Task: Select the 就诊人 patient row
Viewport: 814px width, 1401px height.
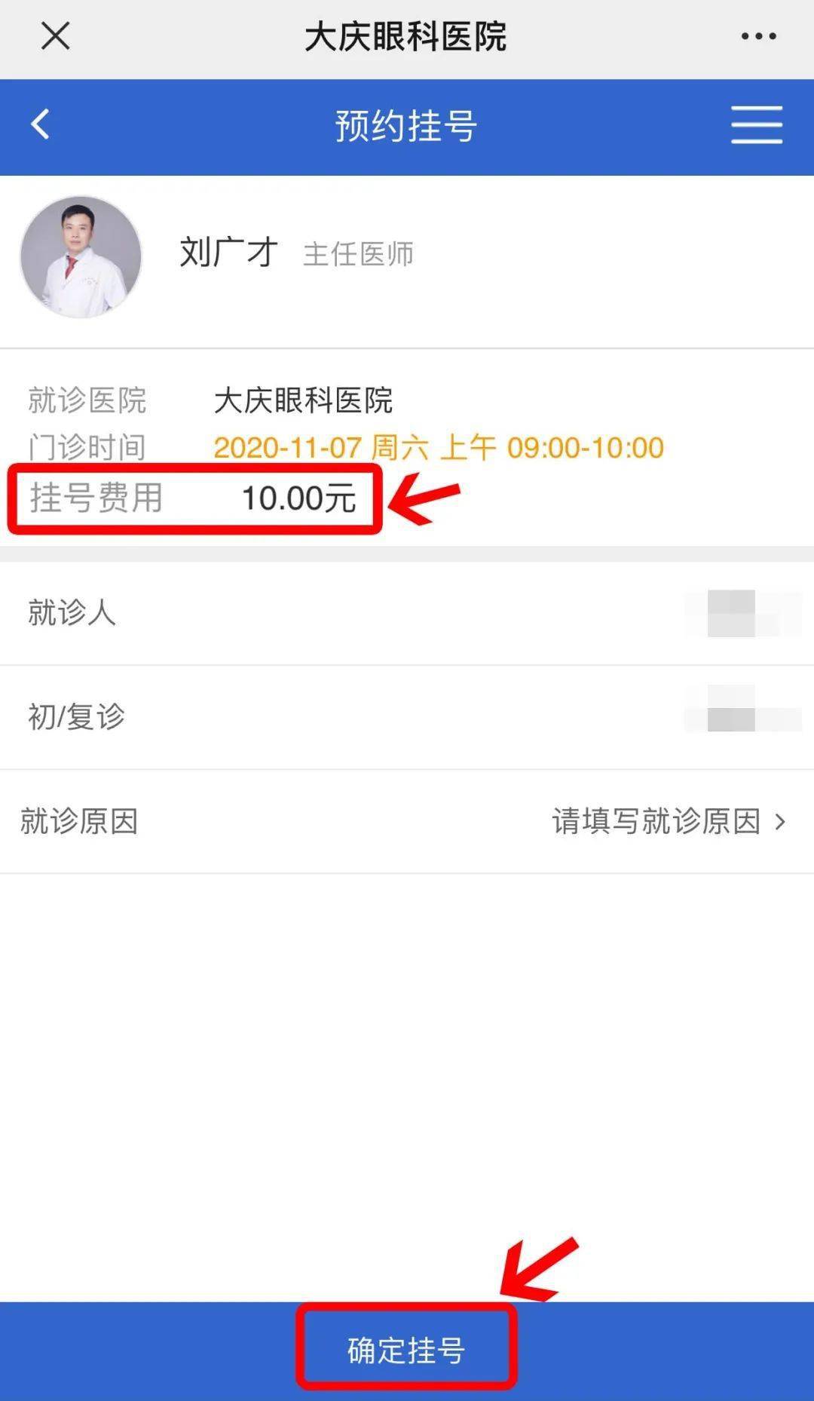Action: [x=407, y=613]
